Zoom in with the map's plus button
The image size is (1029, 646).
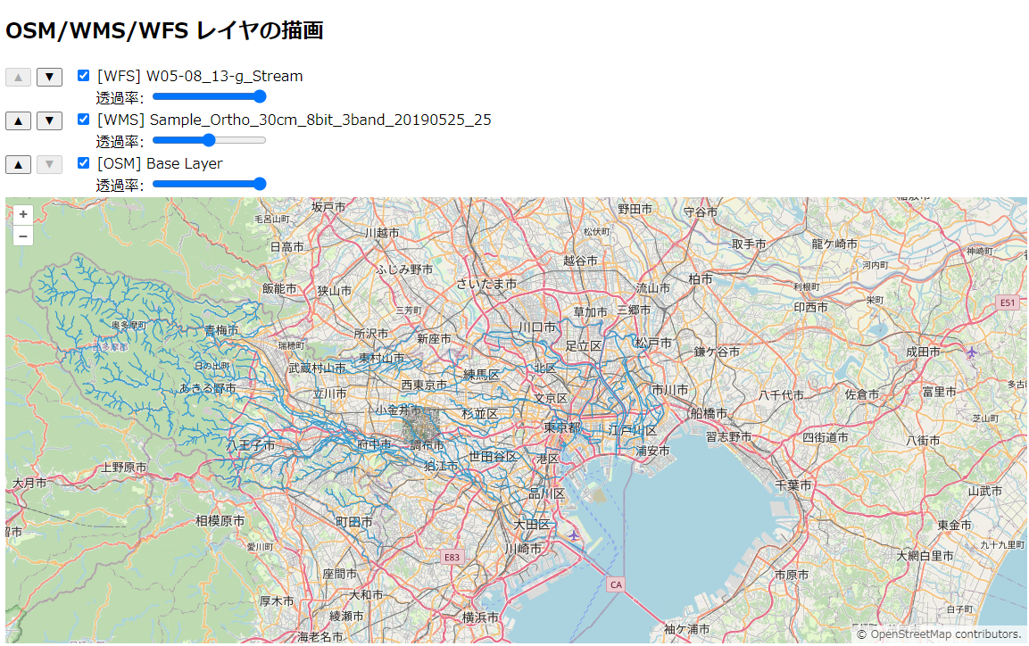22,214
